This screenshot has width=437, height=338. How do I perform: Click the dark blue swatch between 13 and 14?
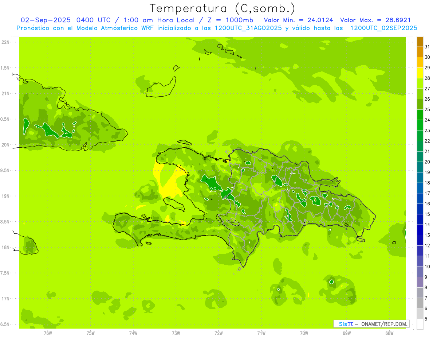pyautogui.click(x=420, y=230)
